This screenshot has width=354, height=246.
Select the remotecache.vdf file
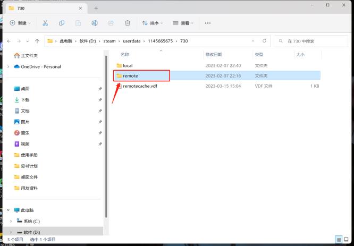(x=140, y=86)
